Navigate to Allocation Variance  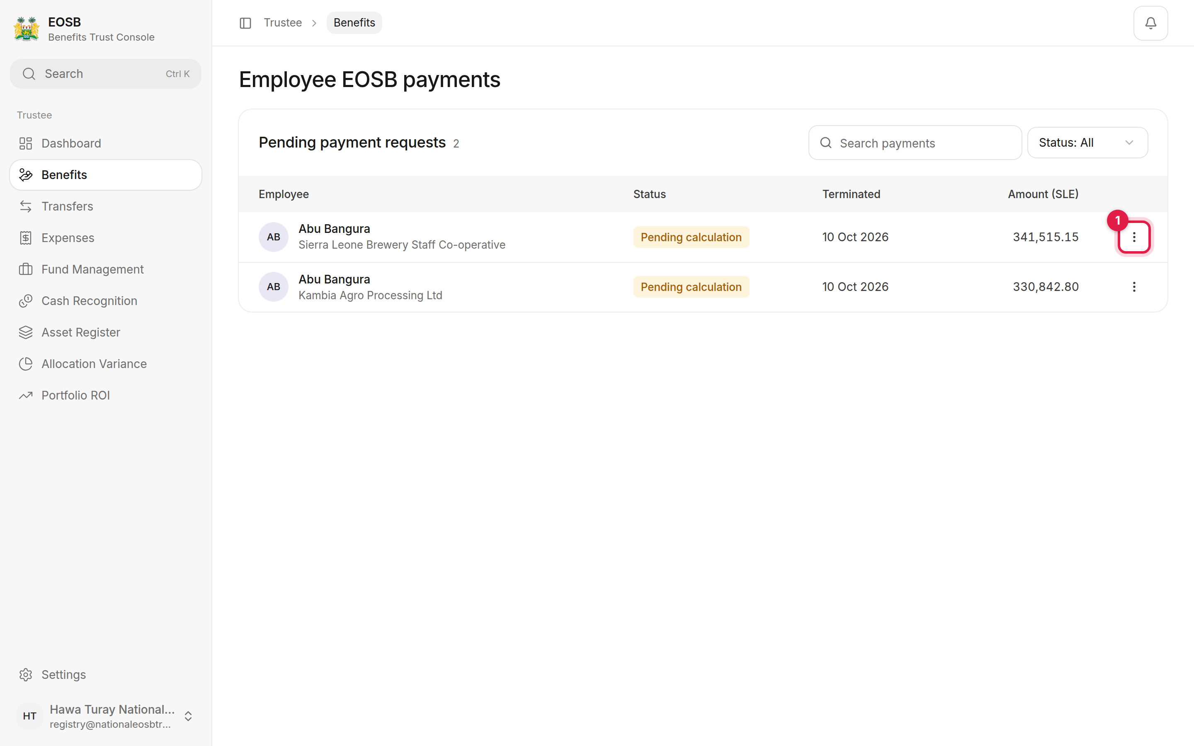[x=106, y=364]
